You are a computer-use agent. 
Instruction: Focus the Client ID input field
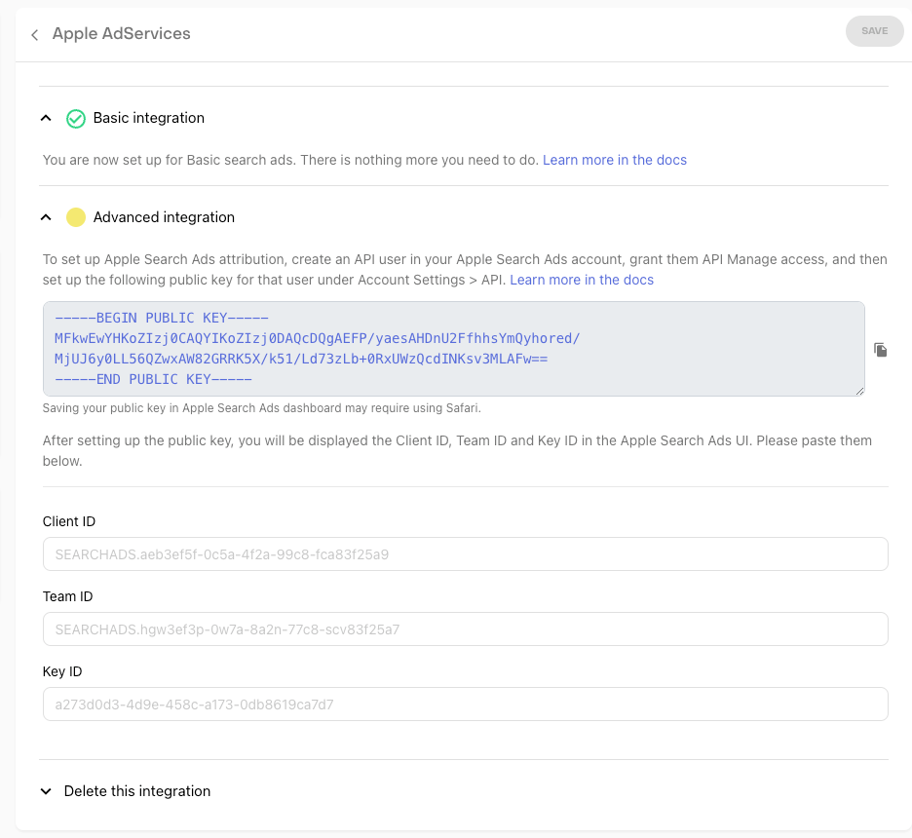click(x=466, y=554)
